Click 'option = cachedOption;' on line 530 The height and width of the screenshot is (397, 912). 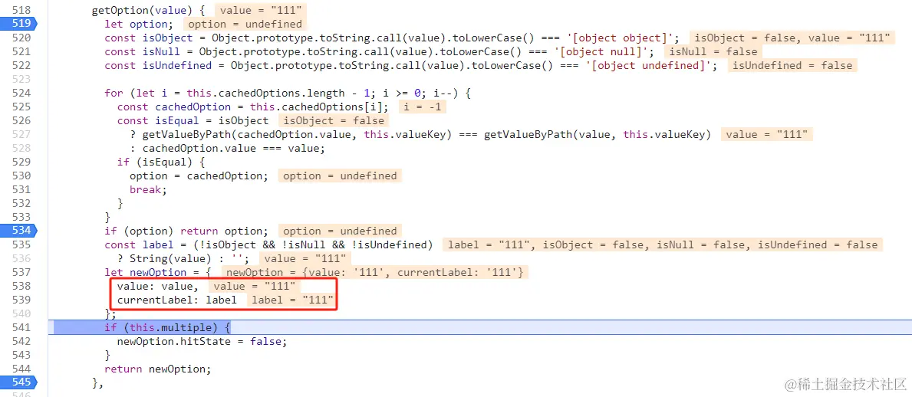[x=199, y=176]
